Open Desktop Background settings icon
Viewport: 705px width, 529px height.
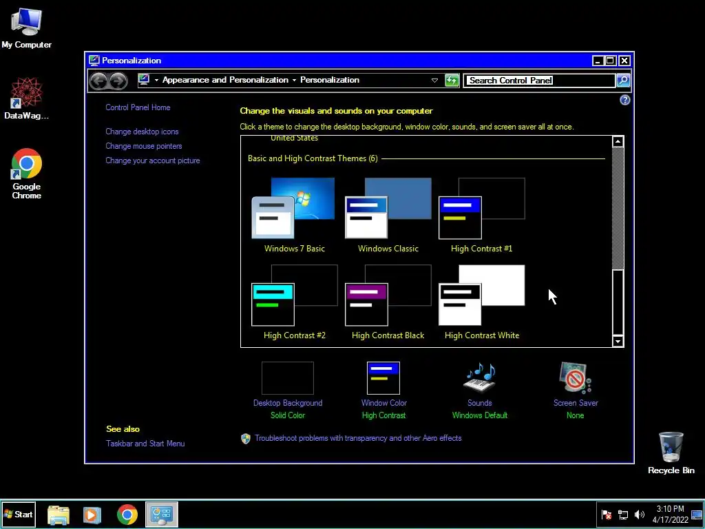click(288, 378)
